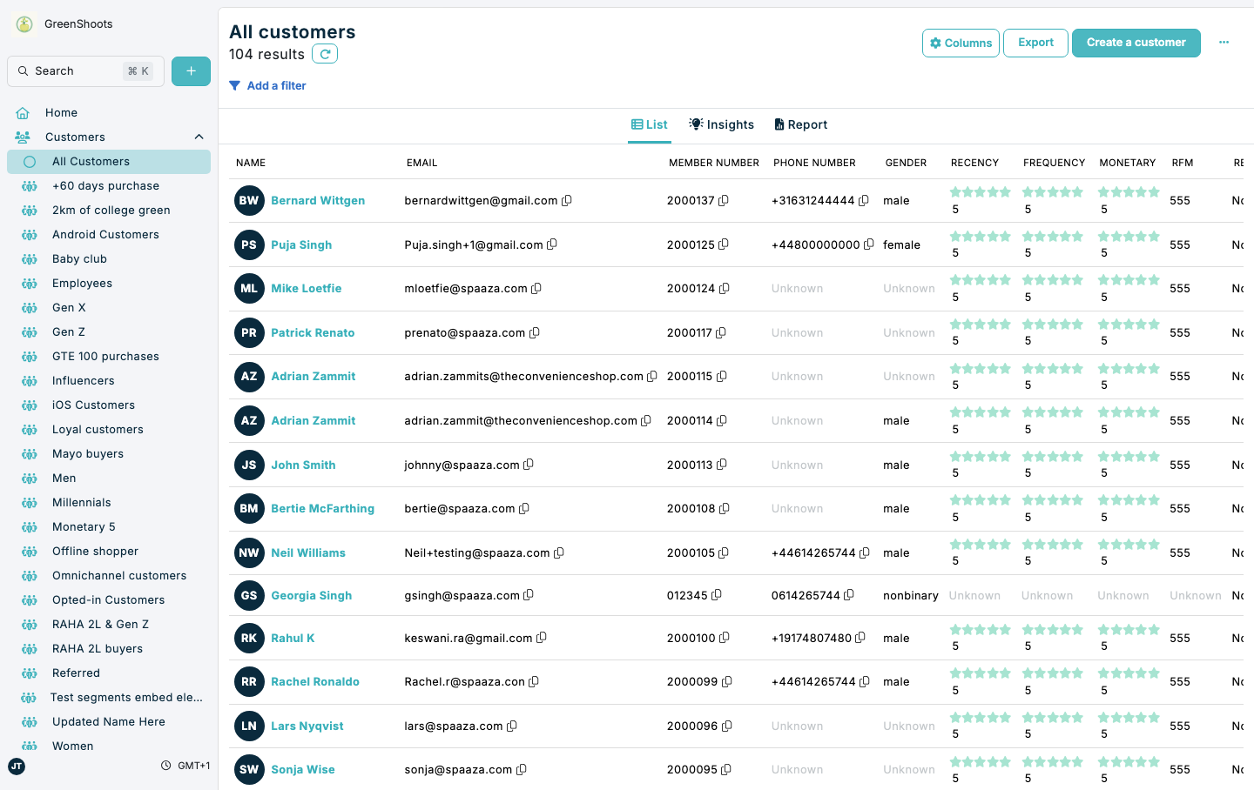
Task: Click the GreenShoots workspace logo
Action: (24, 23)
